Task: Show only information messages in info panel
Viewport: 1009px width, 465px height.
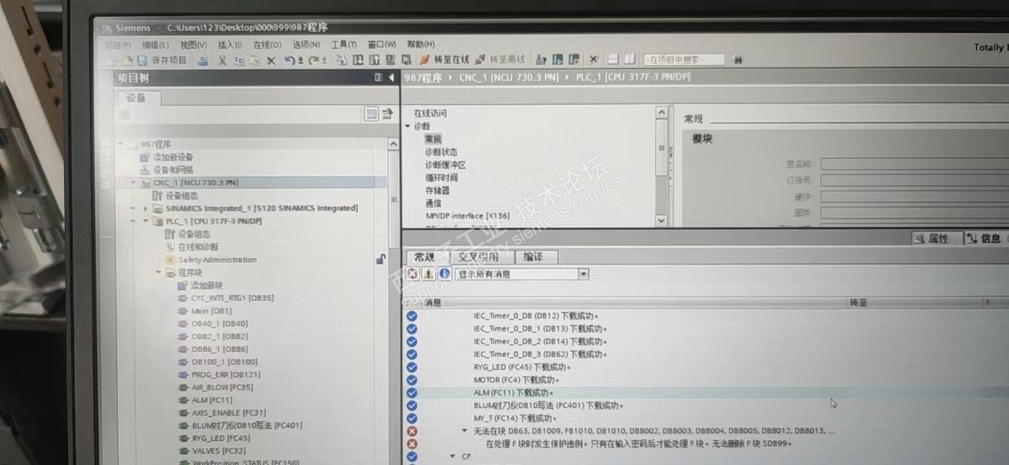Action: tap(445, 274)
